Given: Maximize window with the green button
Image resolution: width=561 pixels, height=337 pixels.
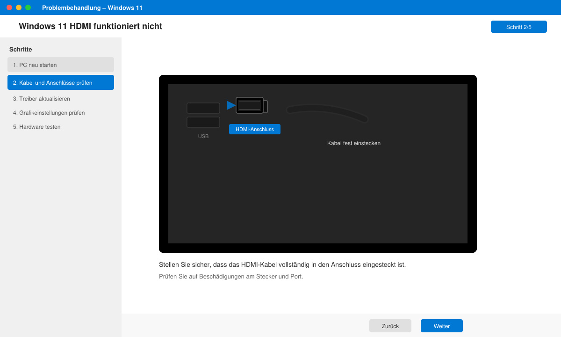Looking at the screenshot, I should 28,7.
